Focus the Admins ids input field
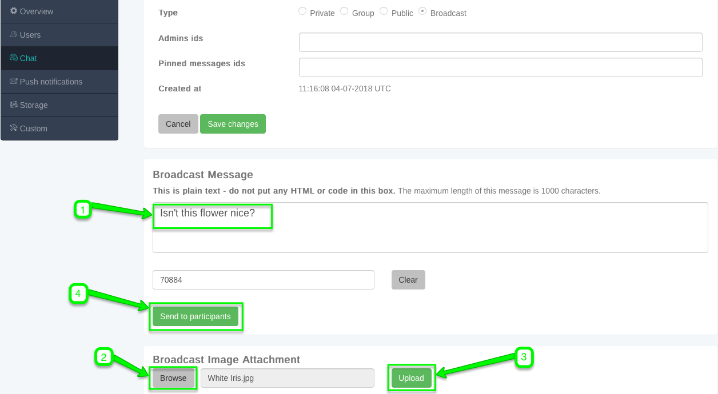The height and width of the screenshot is (394, 718). point(500,42)
